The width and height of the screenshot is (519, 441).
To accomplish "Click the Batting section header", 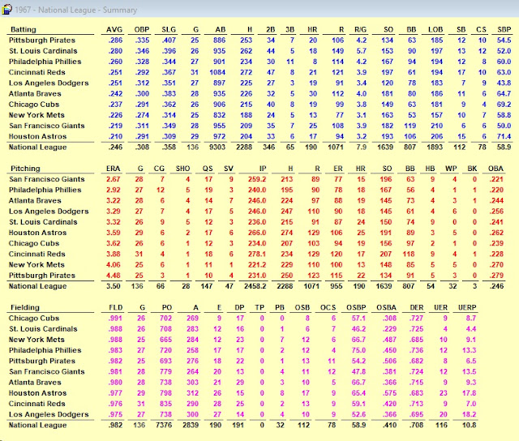I will 24,29.
